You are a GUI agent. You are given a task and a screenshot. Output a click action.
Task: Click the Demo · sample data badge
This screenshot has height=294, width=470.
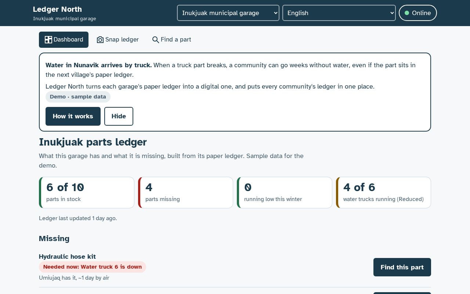78,97
